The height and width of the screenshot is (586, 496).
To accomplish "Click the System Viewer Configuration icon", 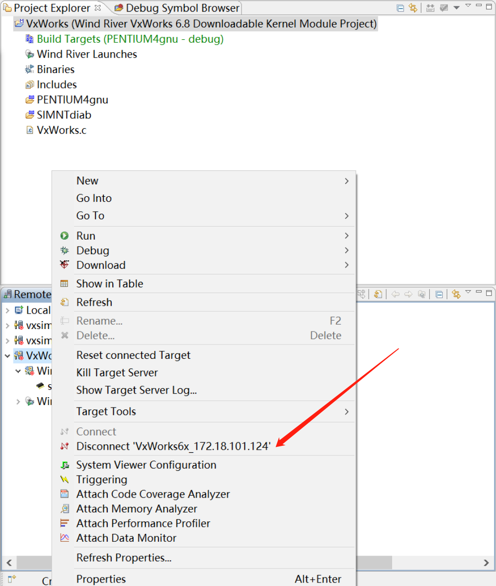I will point(64,465).
